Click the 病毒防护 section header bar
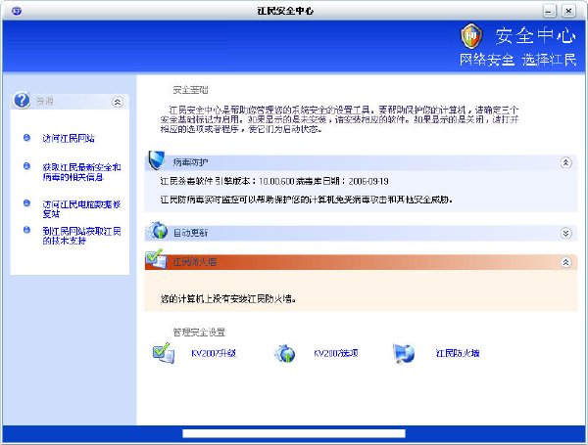 click(x=361, y=162)
